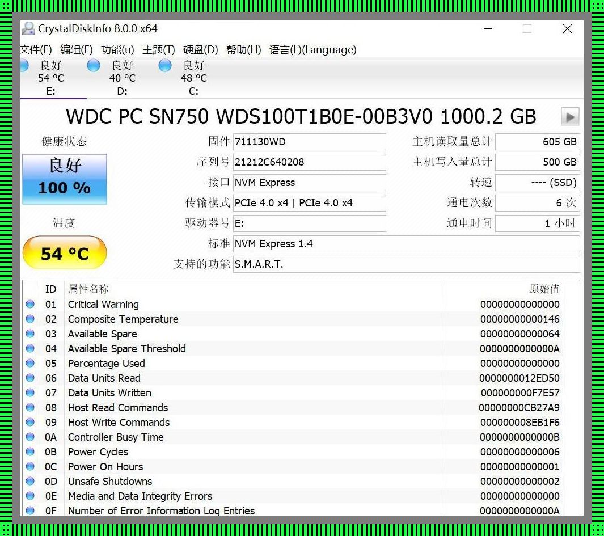The width and height of the screenshot is (604, 536).
Task: Click the blue health indicator beside C: drive
Action: [165, 65]
